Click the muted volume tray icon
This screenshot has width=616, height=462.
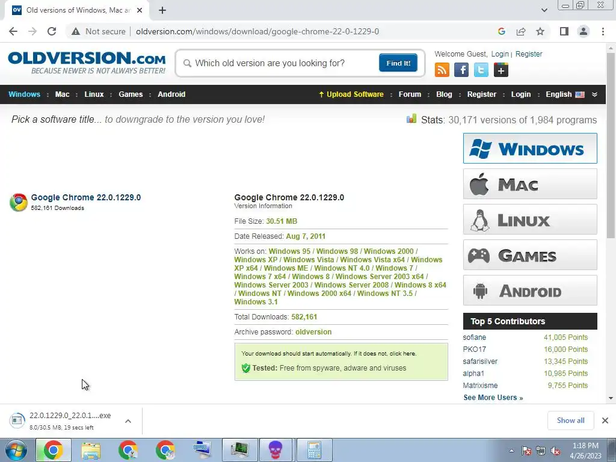pos(555,451)
